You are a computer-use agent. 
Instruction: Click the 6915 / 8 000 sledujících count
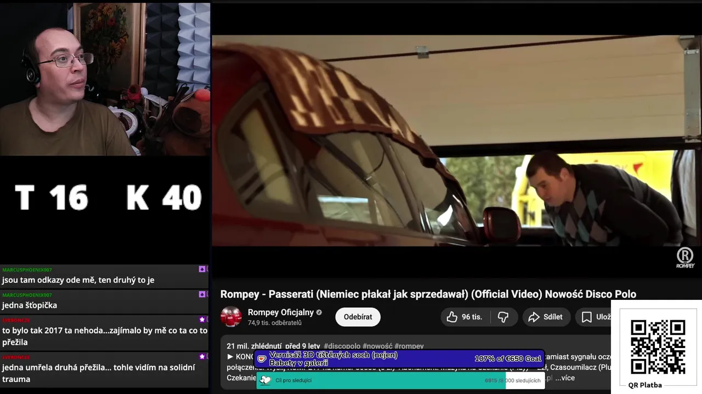click(x=512, y=380)
